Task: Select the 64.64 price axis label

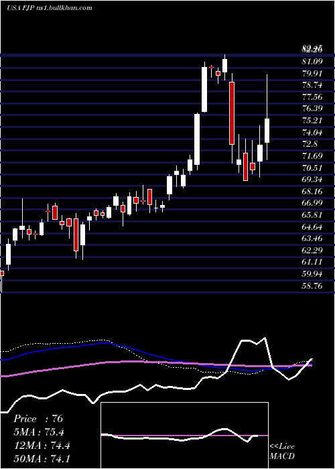Action: click(x=312, y=226)
